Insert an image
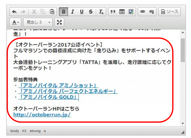Image resolution: width=191 pixels, height=138 pixels. point(131,12)
